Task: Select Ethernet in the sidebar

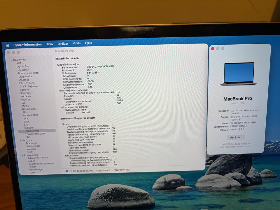Action: coord(24,80)
